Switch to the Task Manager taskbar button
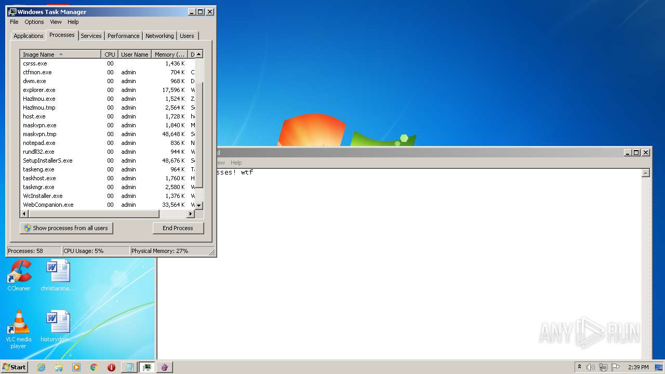Screen dimensions: 665x374 coord(147,367)
